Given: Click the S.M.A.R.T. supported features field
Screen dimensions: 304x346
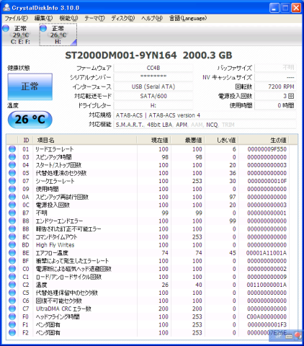Looking at the screenshot, I should [205, 125].
